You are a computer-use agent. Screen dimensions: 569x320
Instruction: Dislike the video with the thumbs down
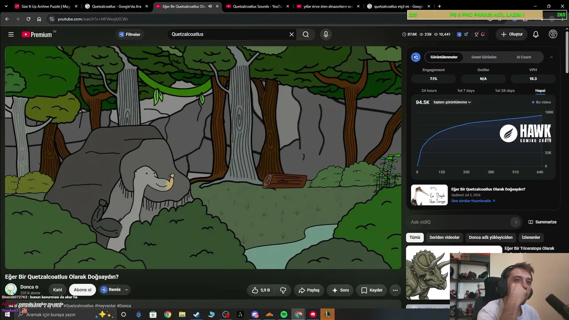[283, 290]
